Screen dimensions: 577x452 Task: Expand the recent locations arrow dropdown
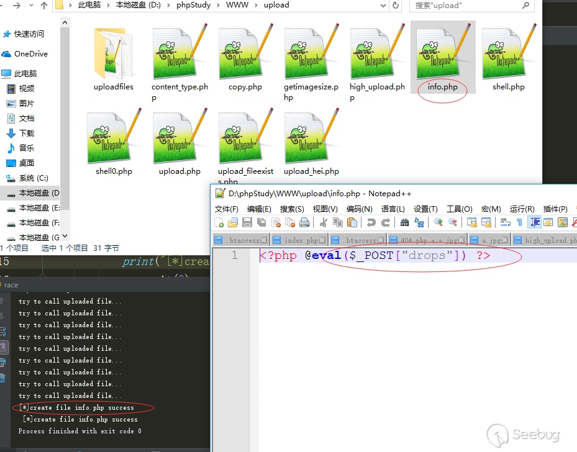pyautogui.click(x=31, y=6)
